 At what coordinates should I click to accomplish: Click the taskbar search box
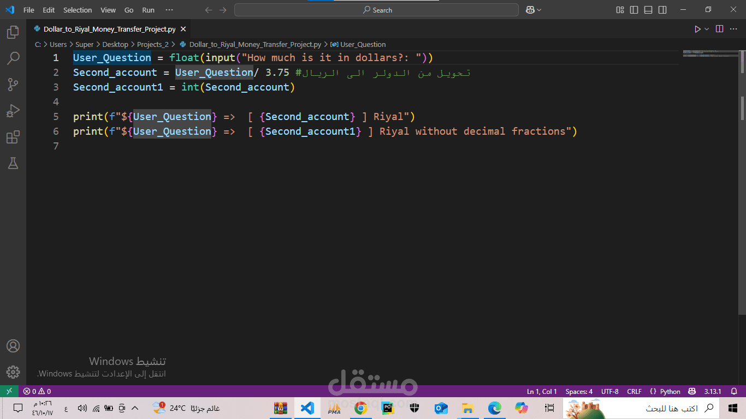click(x=641, y=408)
